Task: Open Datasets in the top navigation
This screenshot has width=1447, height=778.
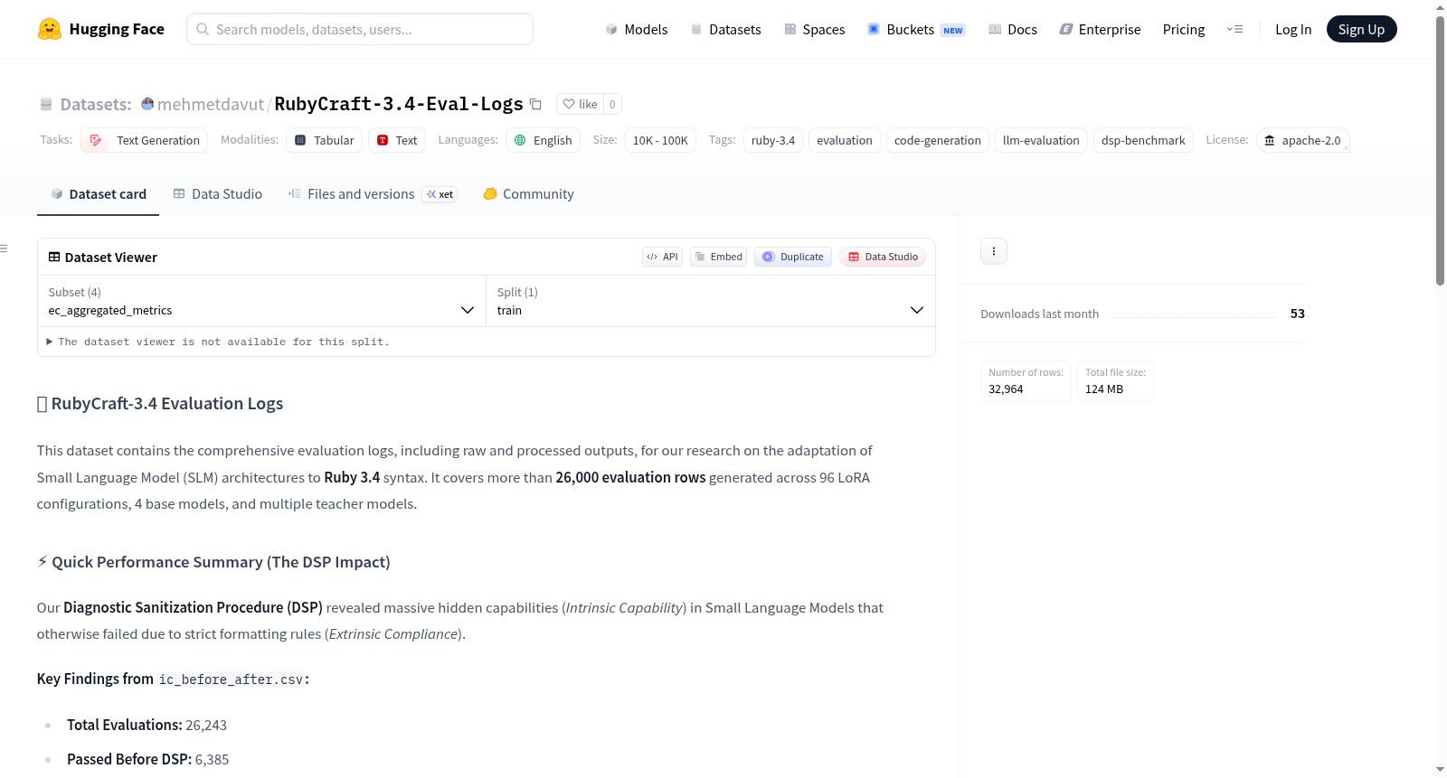Action: [725, 29]
